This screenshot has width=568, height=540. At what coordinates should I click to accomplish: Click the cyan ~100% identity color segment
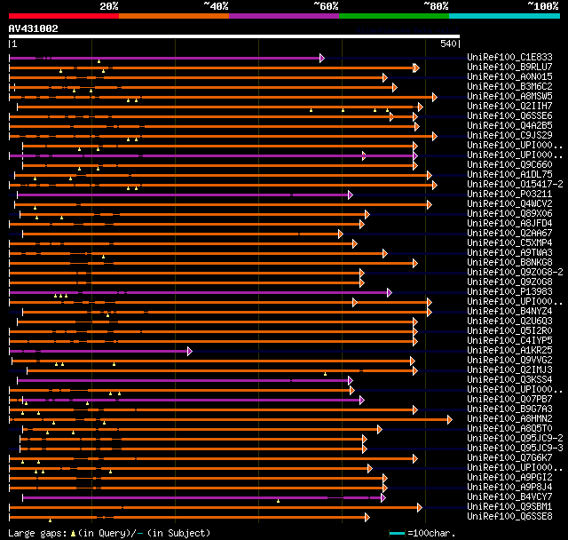click(505, 16)
